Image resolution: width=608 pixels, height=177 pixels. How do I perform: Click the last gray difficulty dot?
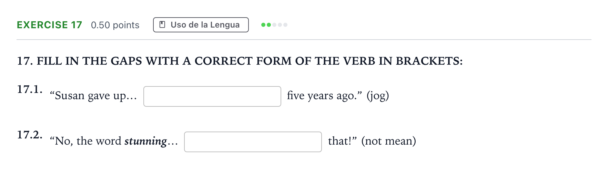point(285,25)
